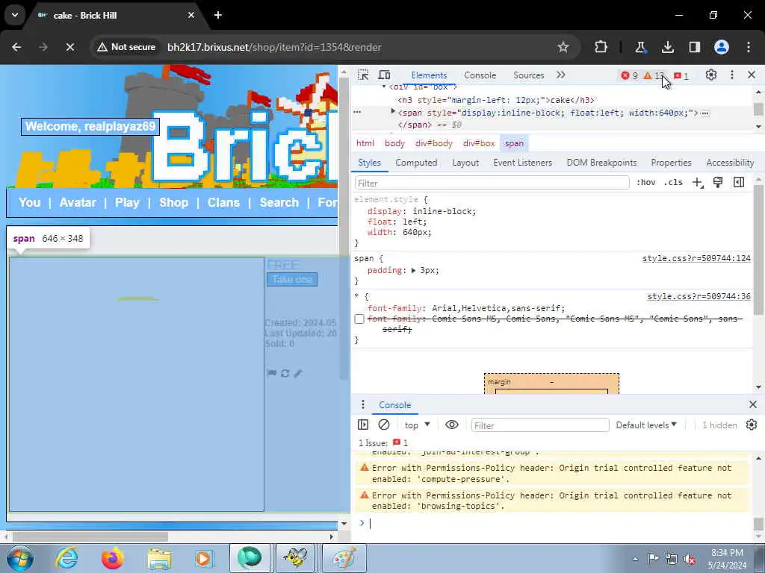
Task: Click the red errors count badge
Action: pyautogui.click(x=629, y=75)
